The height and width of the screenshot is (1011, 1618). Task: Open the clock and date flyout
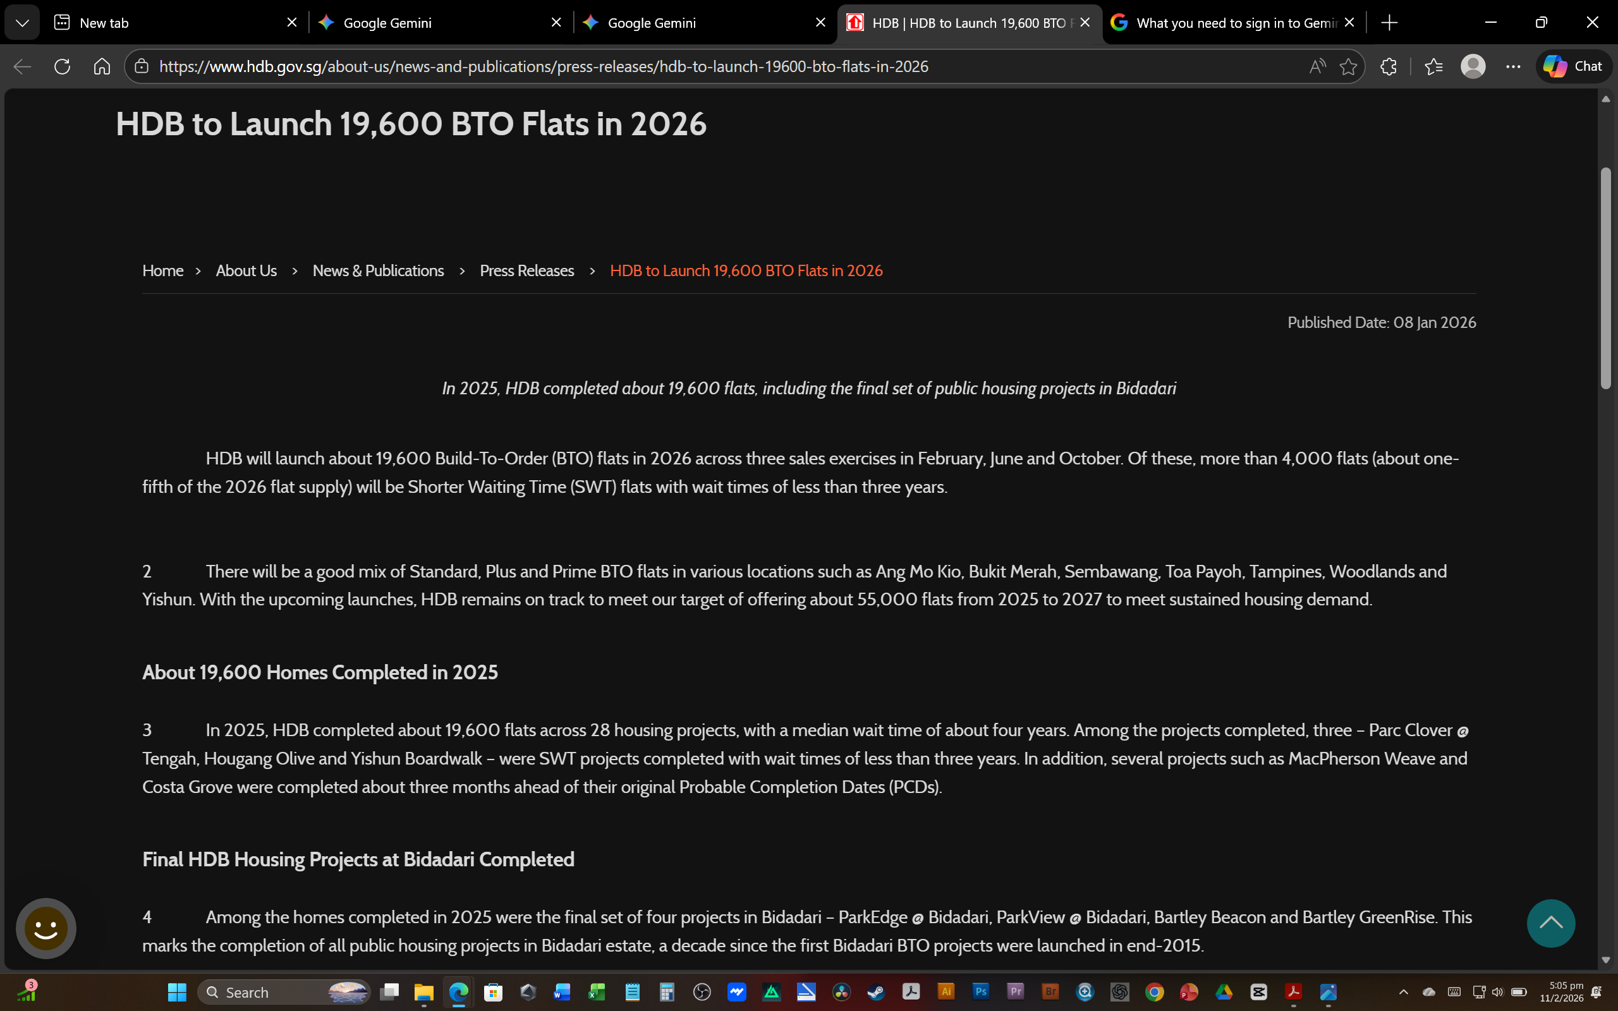coord(1561,992)
